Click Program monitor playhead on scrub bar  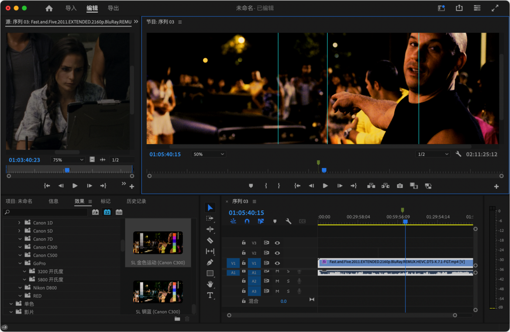324,170
